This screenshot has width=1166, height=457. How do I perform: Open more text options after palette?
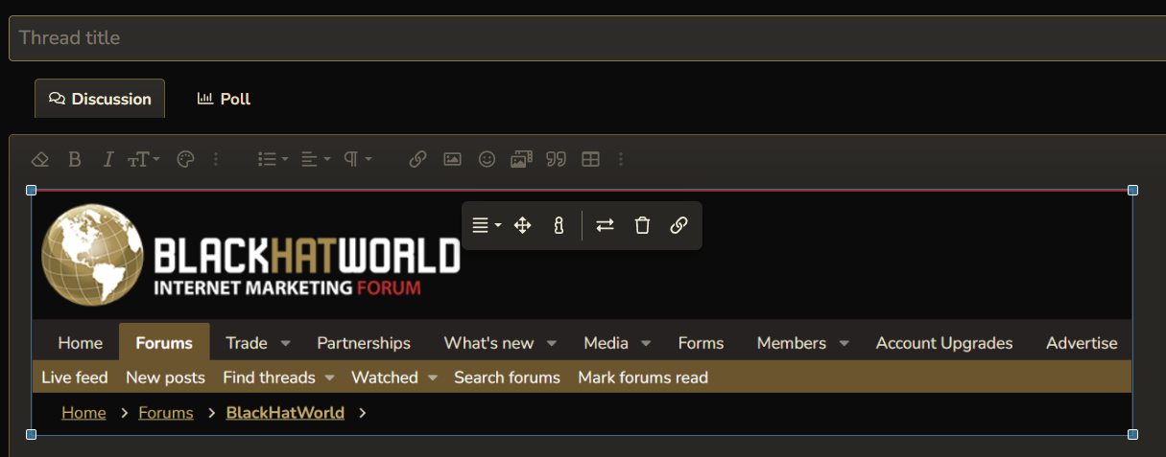(x=216, y=159)
